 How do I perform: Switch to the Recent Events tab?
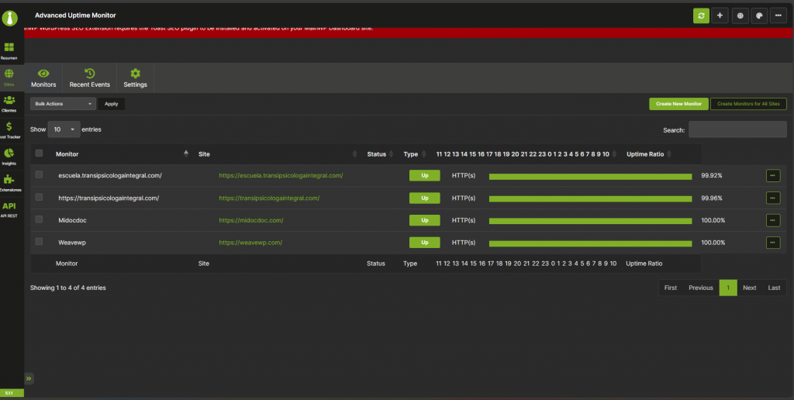[90, 78]
